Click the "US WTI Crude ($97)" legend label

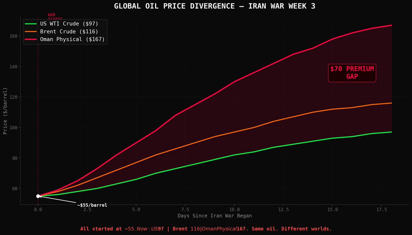(x=69, y=24)
